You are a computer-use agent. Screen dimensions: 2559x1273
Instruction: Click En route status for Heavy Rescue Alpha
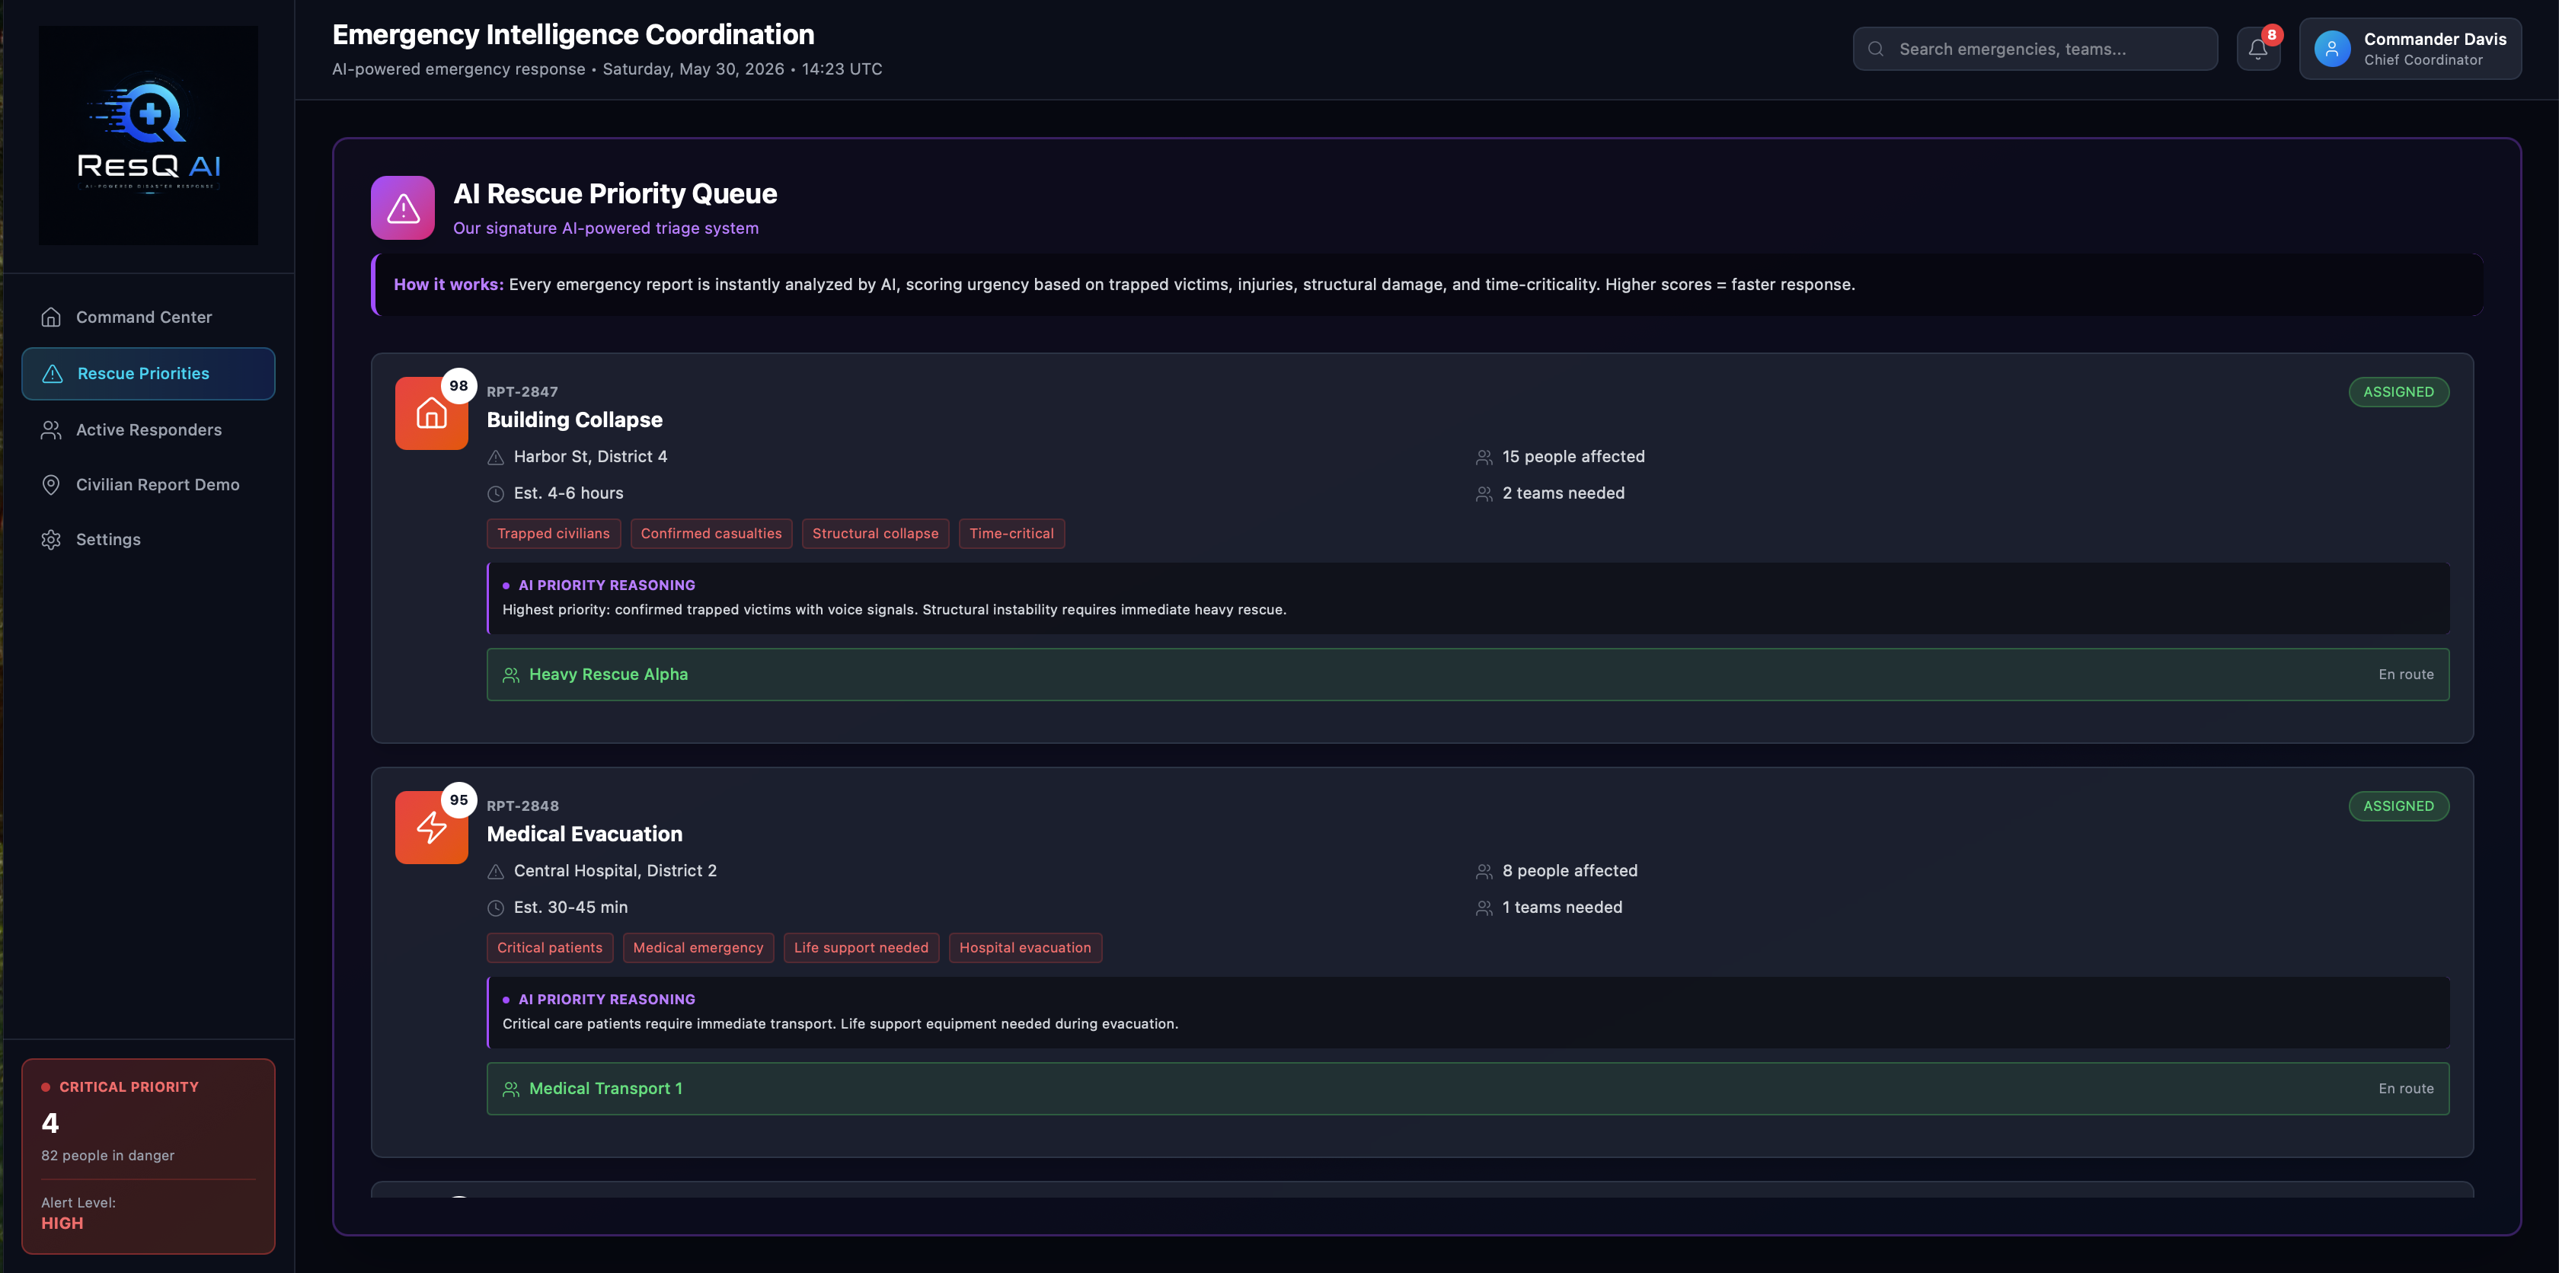2406,675
